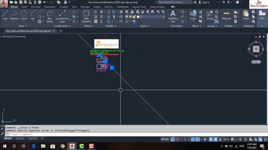Add a new drawing tab with plus

60,31
